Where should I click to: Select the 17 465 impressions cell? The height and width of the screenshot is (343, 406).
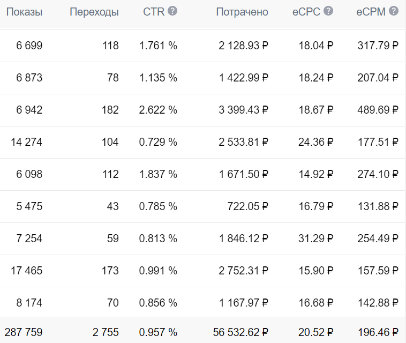(26, 271)
